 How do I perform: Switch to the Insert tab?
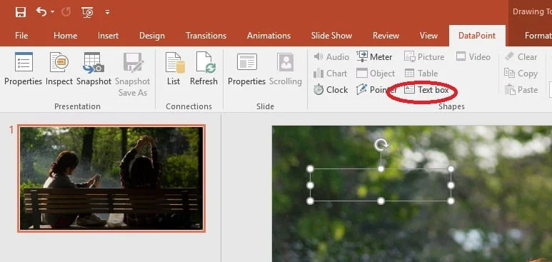click(108, 36)
